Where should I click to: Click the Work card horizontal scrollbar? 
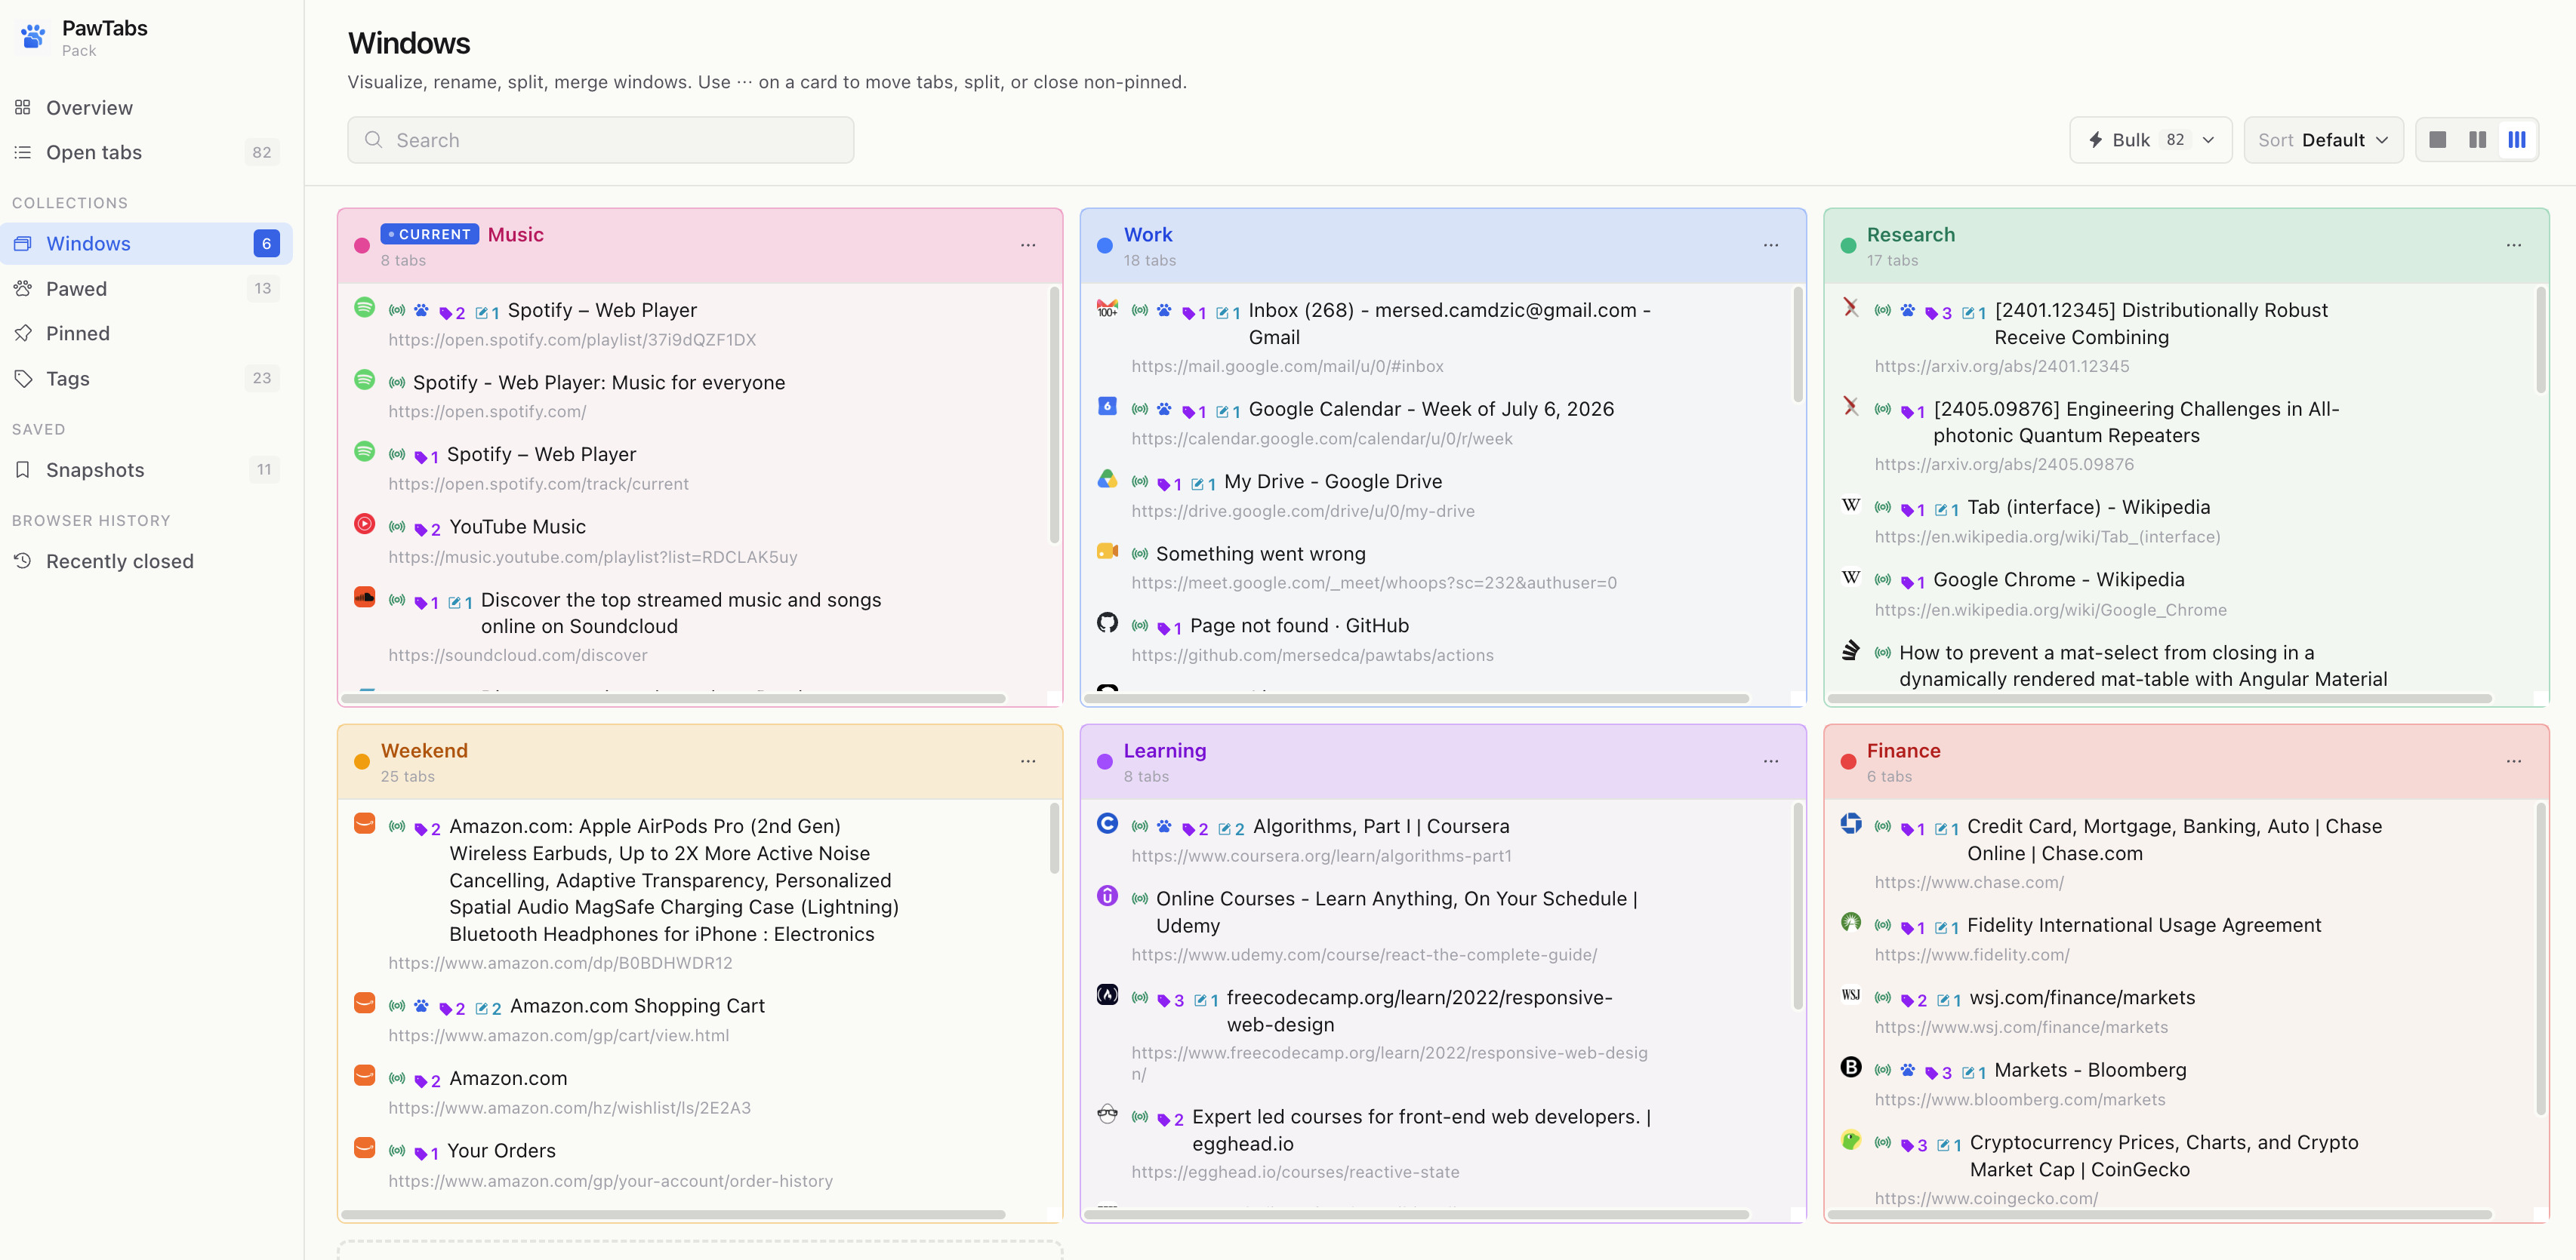(1416, 699)
